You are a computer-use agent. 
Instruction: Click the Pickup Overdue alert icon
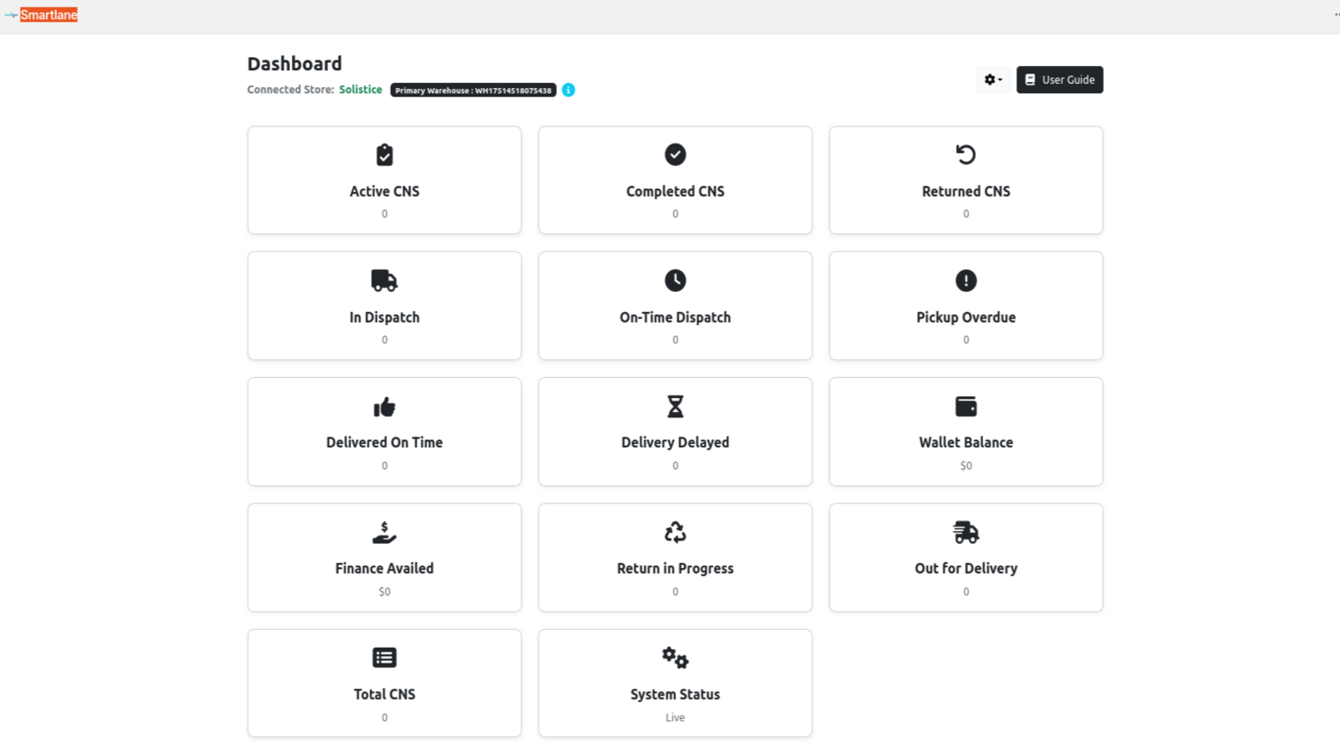point(966,280)
